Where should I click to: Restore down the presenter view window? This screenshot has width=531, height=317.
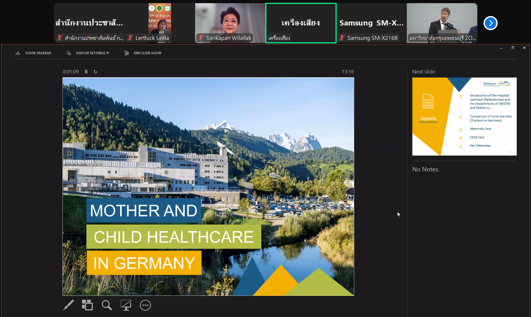pyautogui.click(x=513, y=48)
